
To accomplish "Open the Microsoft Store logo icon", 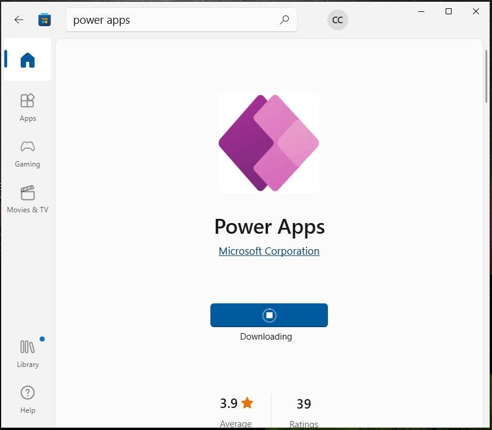I will (x=45, y=20).
